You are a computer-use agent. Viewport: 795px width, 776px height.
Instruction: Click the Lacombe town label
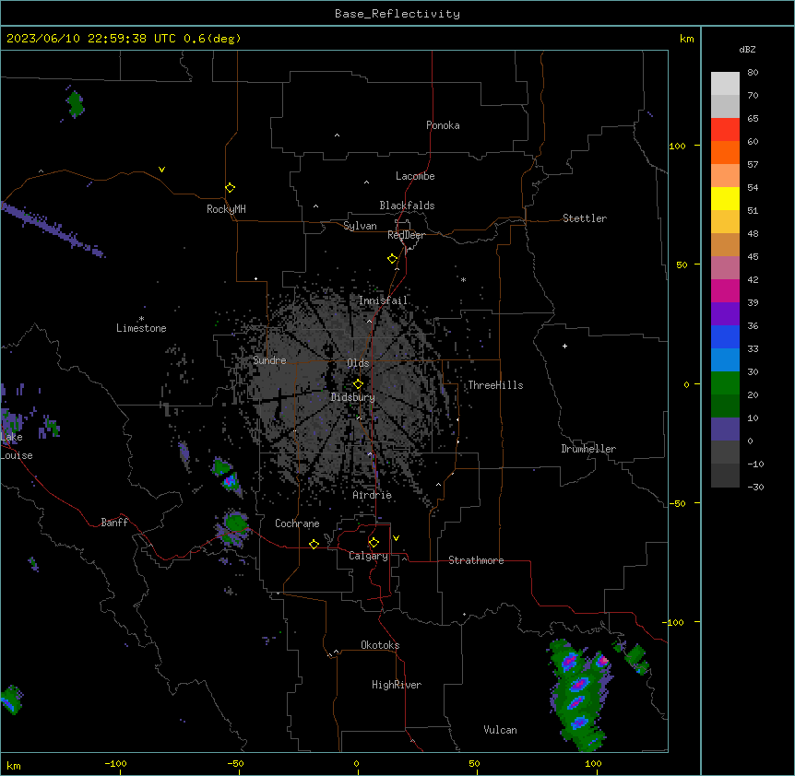click(415, 176)
